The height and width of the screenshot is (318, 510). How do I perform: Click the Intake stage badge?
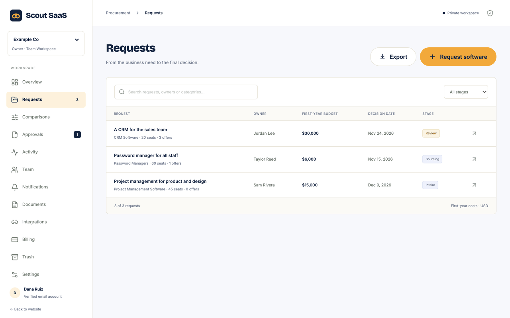430,185
